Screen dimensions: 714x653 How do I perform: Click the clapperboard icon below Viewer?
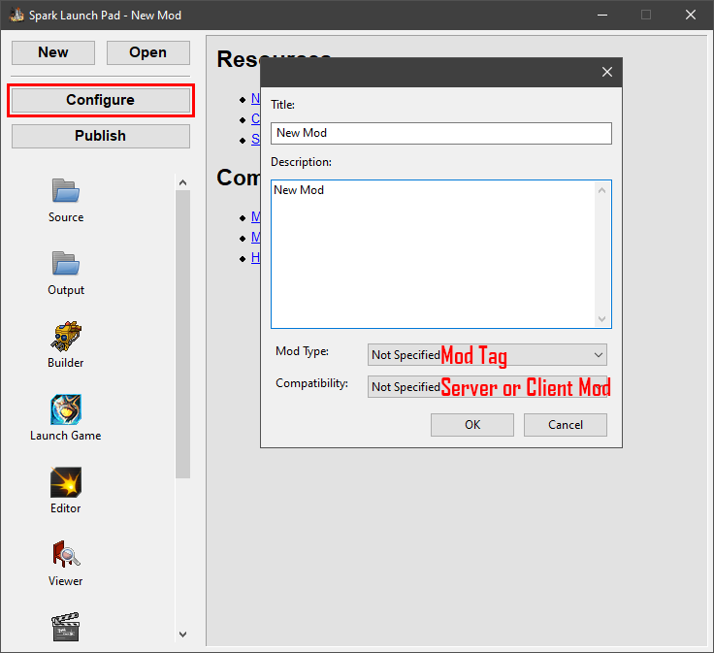[x=66, y=627]
